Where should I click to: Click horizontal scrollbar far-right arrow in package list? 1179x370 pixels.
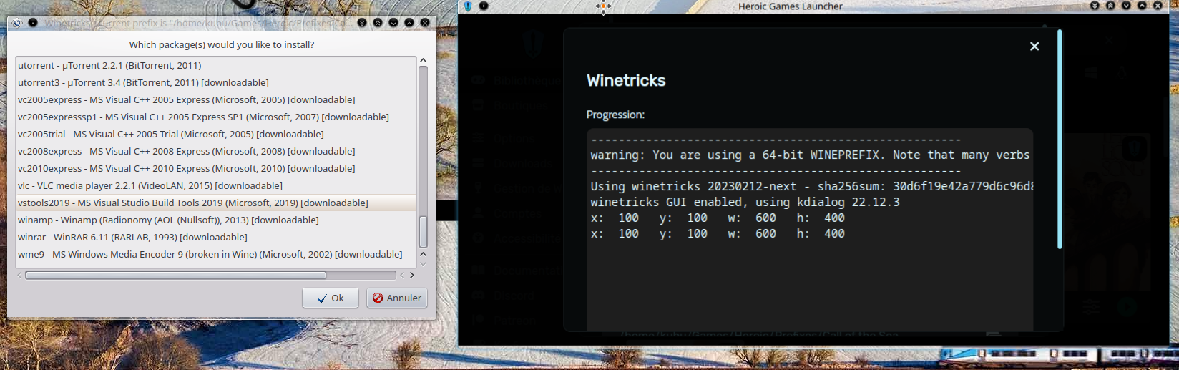coord(412,275)
